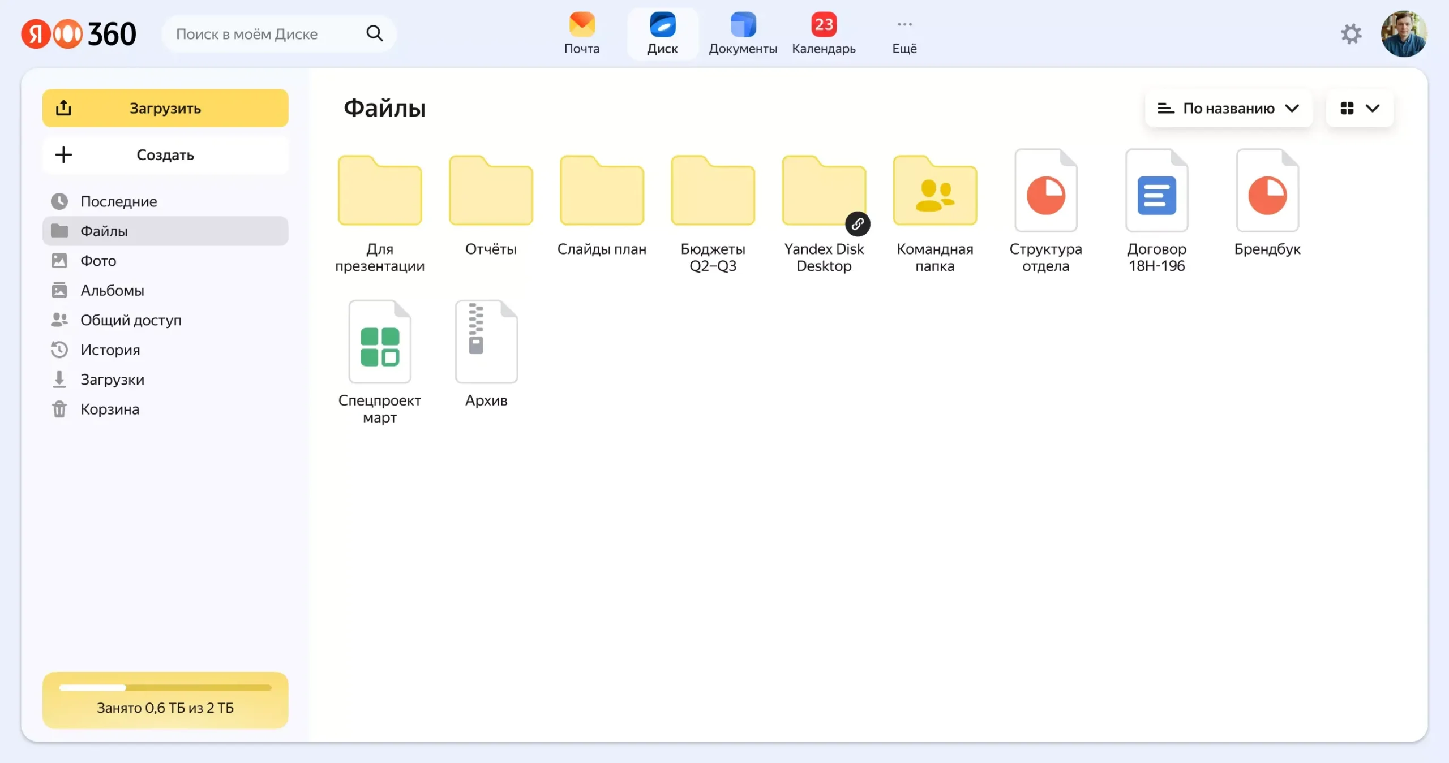Open the Почта mail app icon
The height and width of the screenshot is (763, 1449).
click(x=582, y=34)
